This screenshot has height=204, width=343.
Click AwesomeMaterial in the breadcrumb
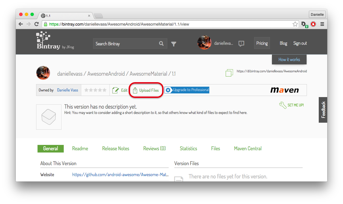pos(148,74)
